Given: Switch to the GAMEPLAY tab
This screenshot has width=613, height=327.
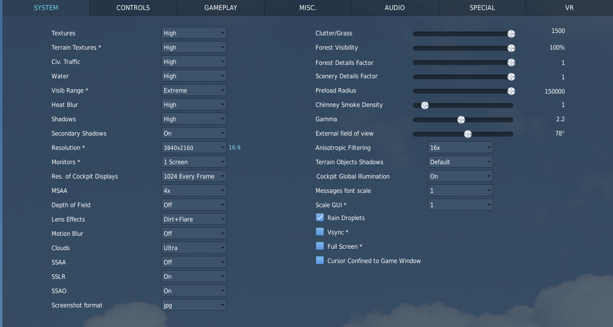Looking at the screenshot, I should point(221,8).
